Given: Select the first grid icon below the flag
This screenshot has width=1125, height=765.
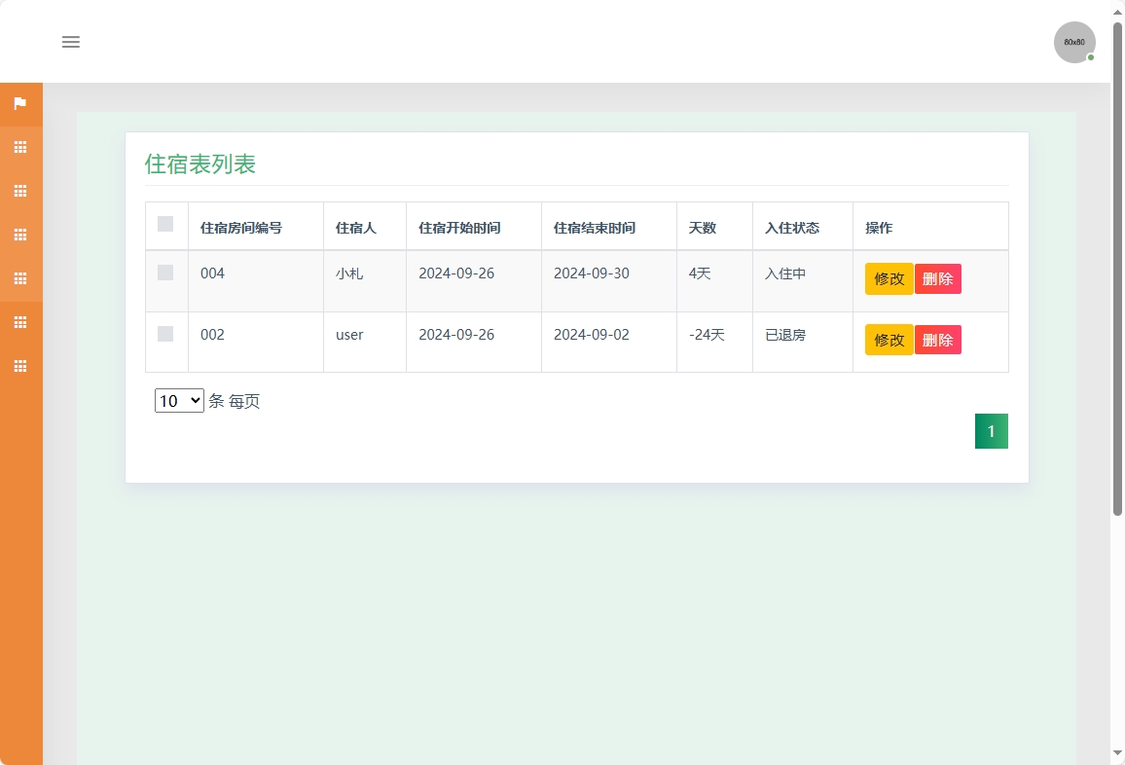Looking at the screenshot, I should (x=20, y=147).
